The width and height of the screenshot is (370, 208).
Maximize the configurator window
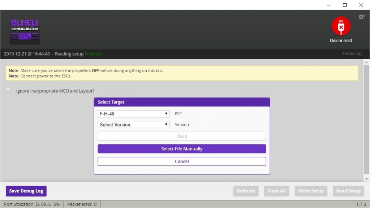tap(345, 5)
